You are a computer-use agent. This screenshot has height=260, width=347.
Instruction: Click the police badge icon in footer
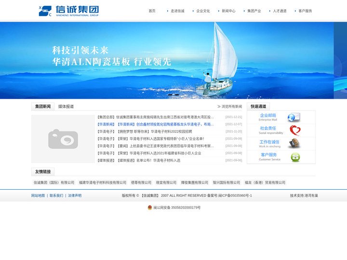pyautogui.click(x=150, y=208)
